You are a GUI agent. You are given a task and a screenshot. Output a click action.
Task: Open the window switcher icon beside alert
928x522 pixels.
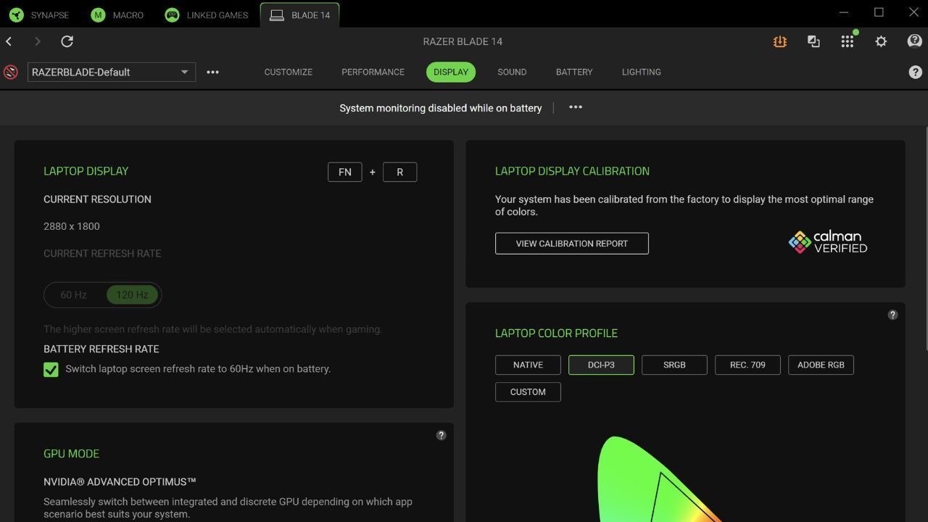[x=813, y=41]
